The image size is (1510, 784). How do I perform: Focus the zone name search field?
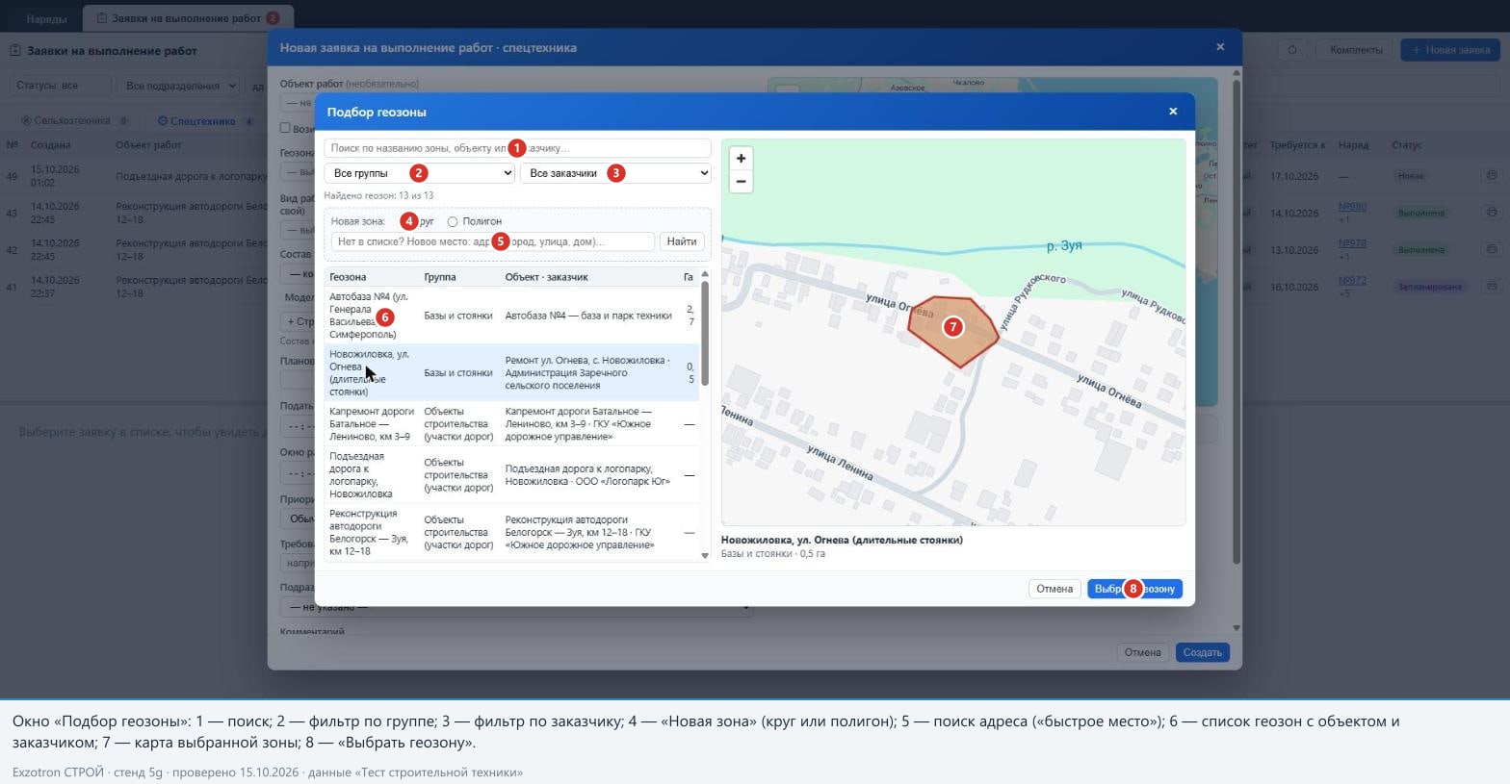tap(518, 148)
